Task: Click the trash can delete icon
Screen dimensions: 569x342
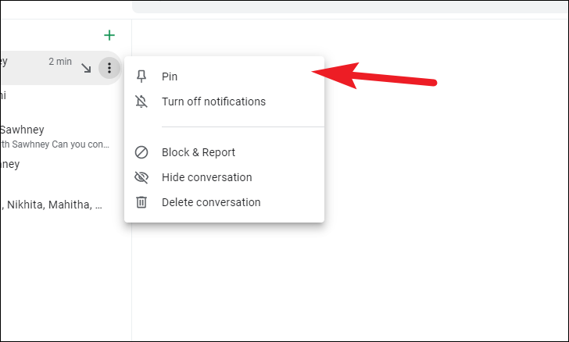Action: (x=141, y=202)
